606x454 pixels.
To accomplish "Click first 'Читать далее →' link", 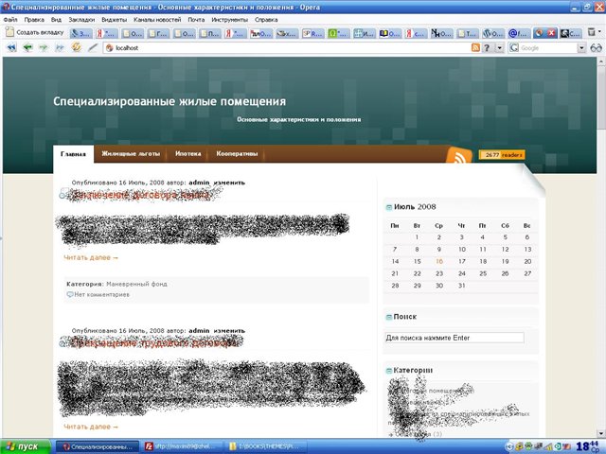I will click(x=91, y=256).
